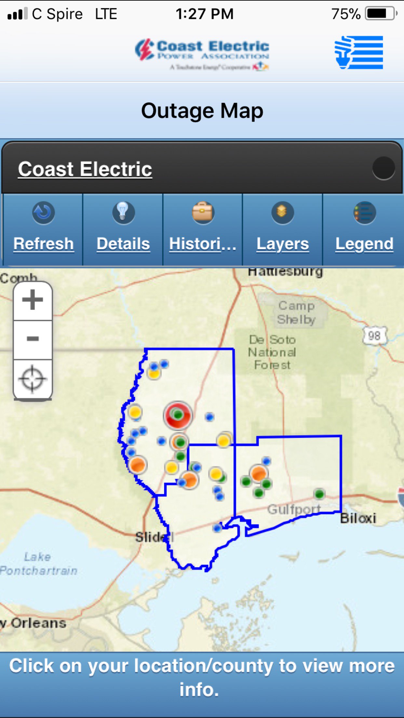Tap the De Soto National Forest label
The image size is (404, 718).
tap(272, 352)
